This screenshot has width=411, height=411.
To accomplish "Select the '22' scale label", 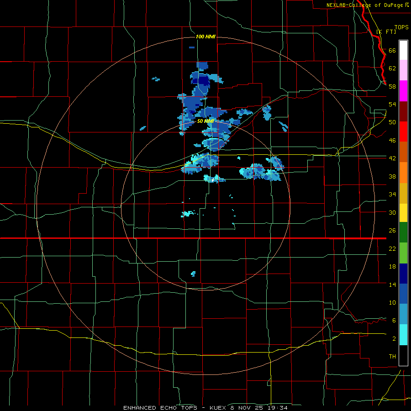I will (392, 249).
